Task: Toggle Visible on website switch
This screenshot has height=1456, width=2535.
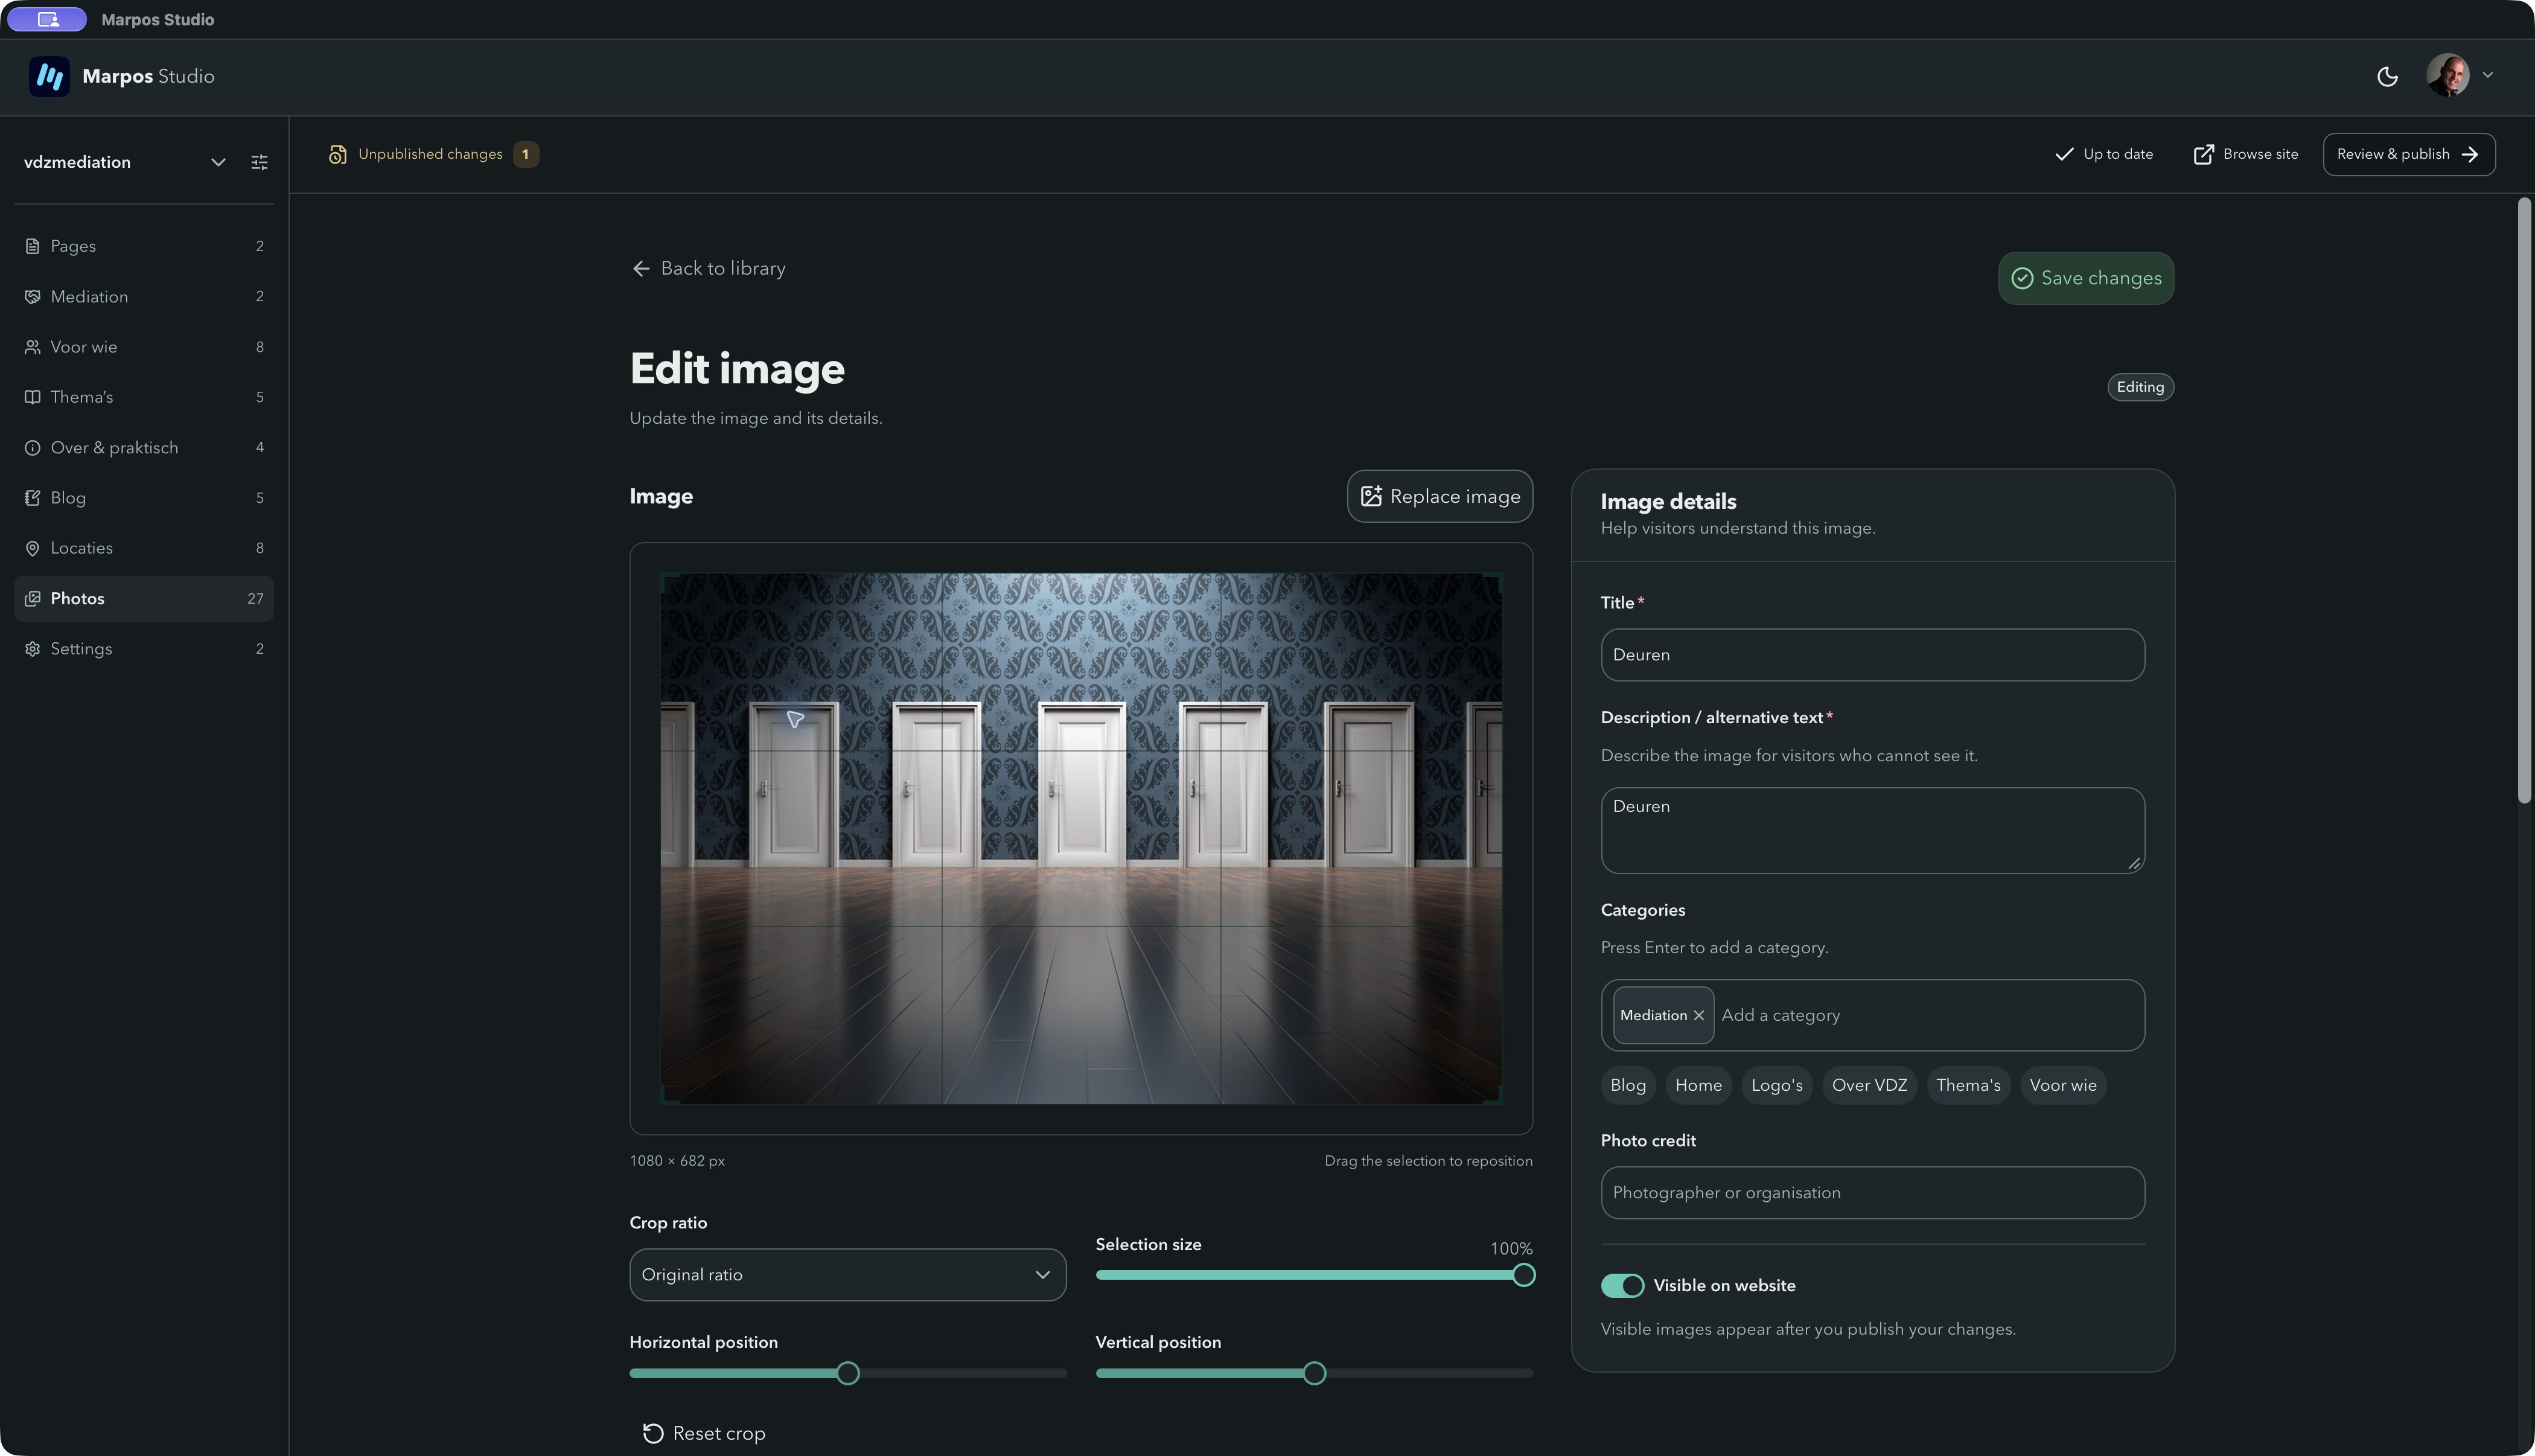Action: point(1622,1285)
